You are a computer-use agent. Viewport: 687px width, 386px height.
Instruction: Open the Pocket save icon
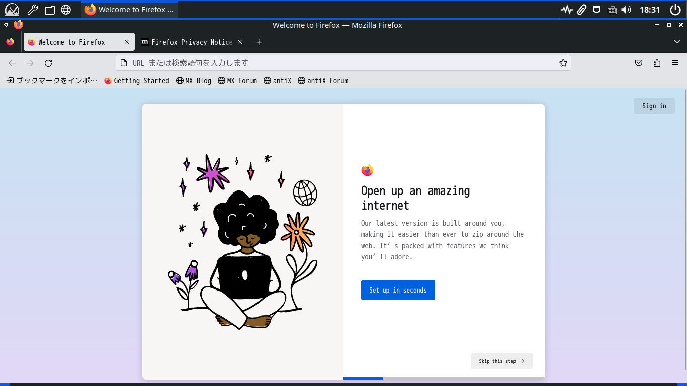[x=639, y=63]
